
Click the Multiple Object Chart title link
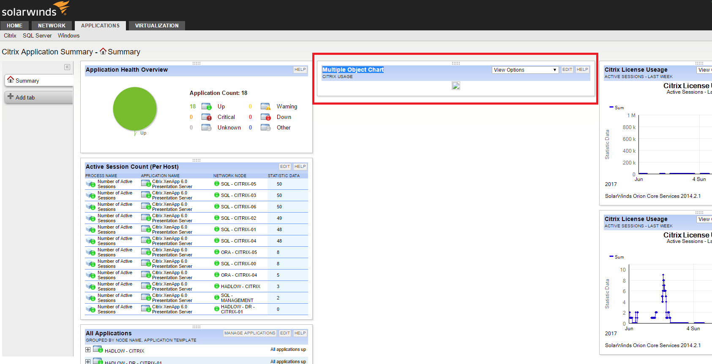tap(353, 70)
